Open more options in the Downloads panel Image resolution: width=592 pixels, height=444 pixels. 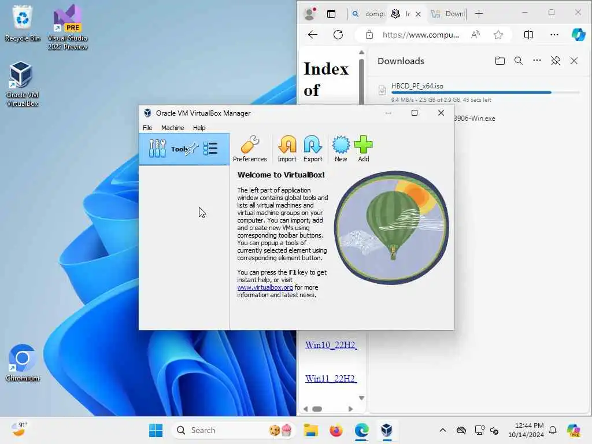(536, 60)
